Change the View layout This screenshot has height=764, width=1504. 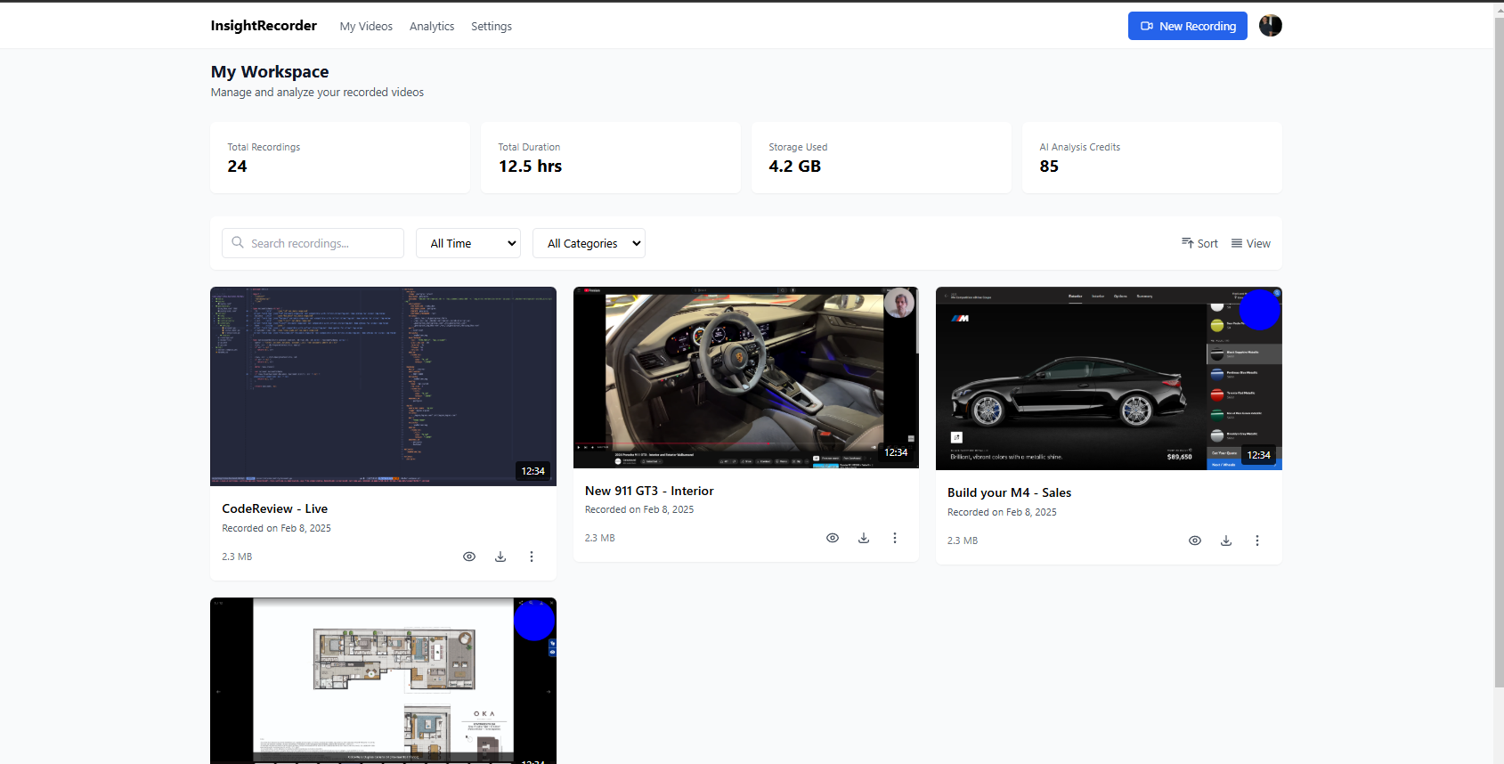pyautogui.click(x=1250, y=243)
